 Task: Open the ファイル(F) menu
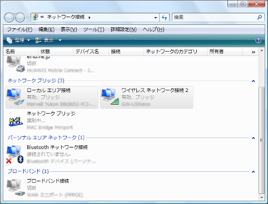(x=19, y=29)
